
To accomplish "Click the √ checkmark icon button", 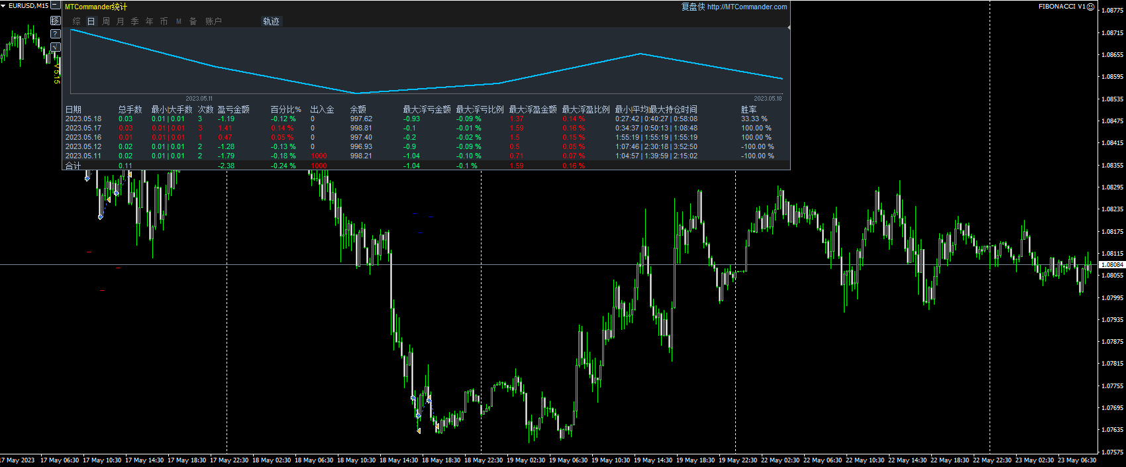I will click(x=56, y=47).
